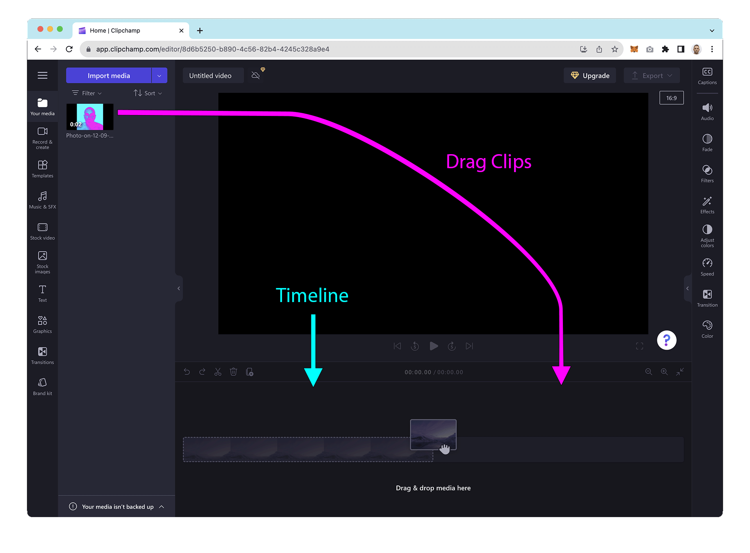Switch to the Music & SFX tab

point(43,200)
